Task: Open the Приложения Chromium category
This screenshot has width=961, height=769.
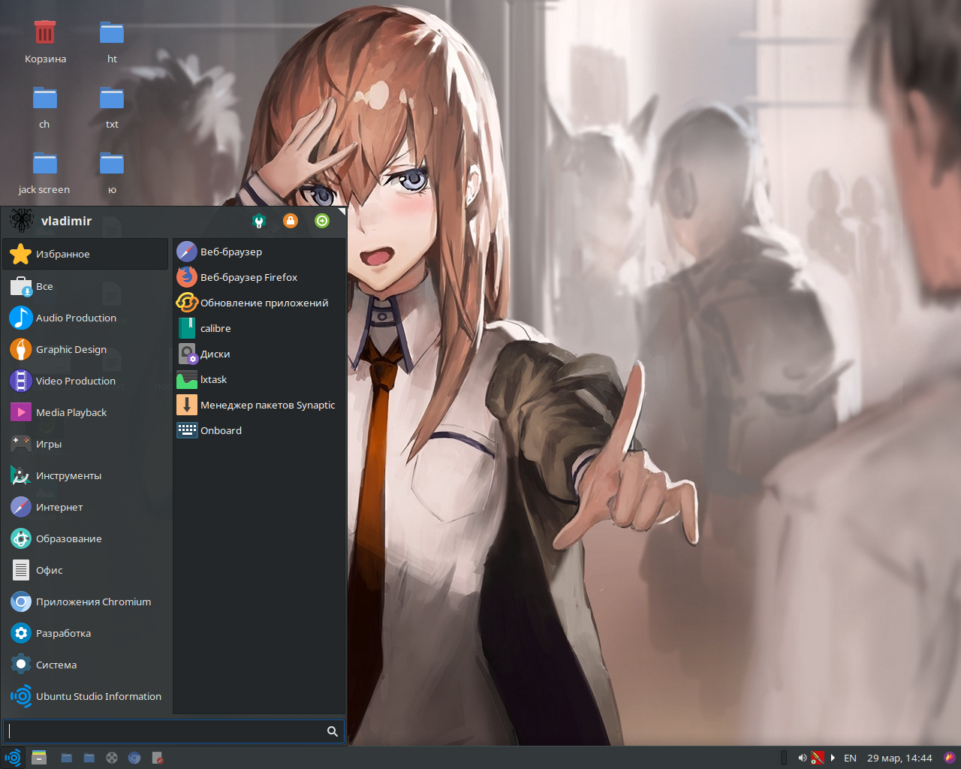Action: coord(85,602)
